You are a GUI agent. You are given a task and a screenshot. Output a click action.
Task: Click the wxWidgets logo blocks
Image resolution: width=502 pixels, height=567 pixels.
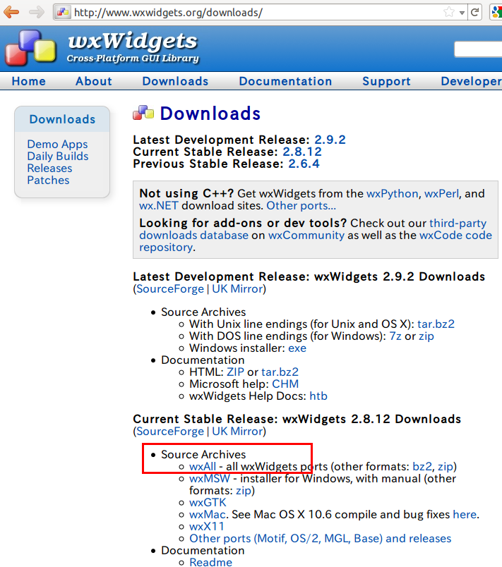pyautogui.click(x=31, y=48)
